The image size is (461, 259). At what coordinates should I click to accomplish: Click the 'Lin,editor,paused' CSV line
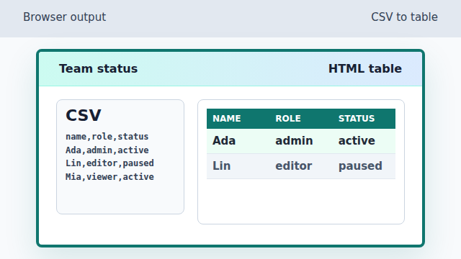click(109, 163)
